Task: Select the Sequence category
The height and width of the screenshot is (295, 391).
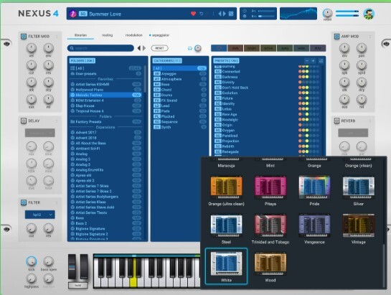Action: coord(179,122)
